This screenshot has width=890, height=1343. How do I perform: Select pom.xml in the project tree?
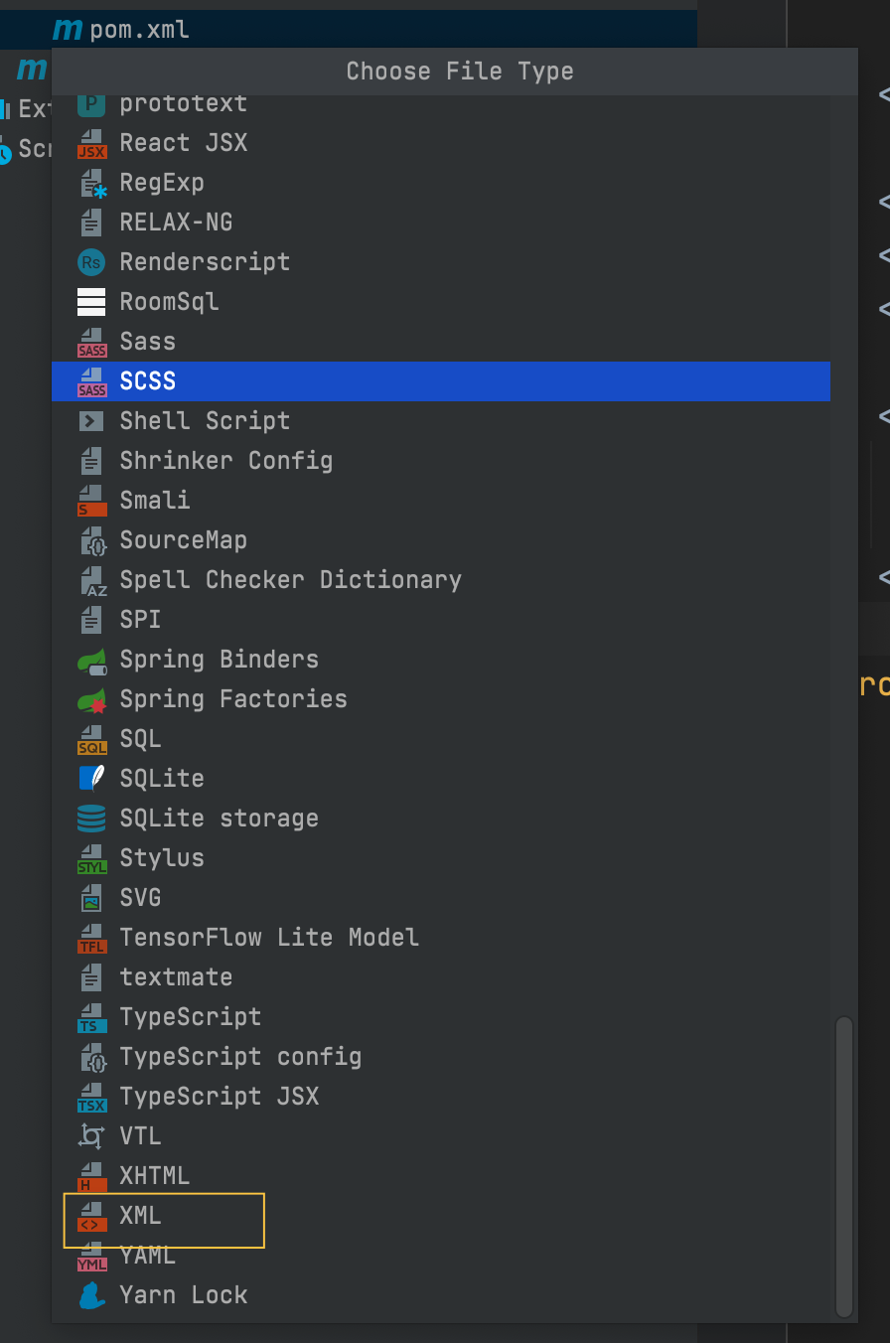pyautogui.click(x=139, y=31)
